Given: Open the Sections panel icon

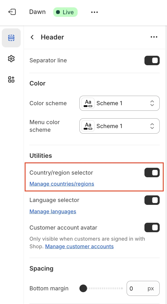Looking at the screenshot, I should (x=11, y=38).
